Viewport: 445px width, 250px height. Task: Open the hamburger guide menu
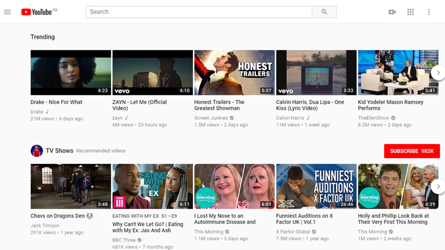8,12
